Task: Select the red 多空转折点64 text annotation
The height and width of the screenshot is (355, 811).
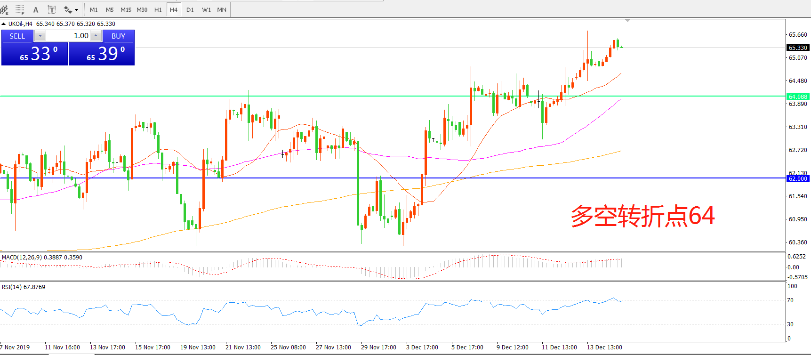Action: (x=642, y=216)
